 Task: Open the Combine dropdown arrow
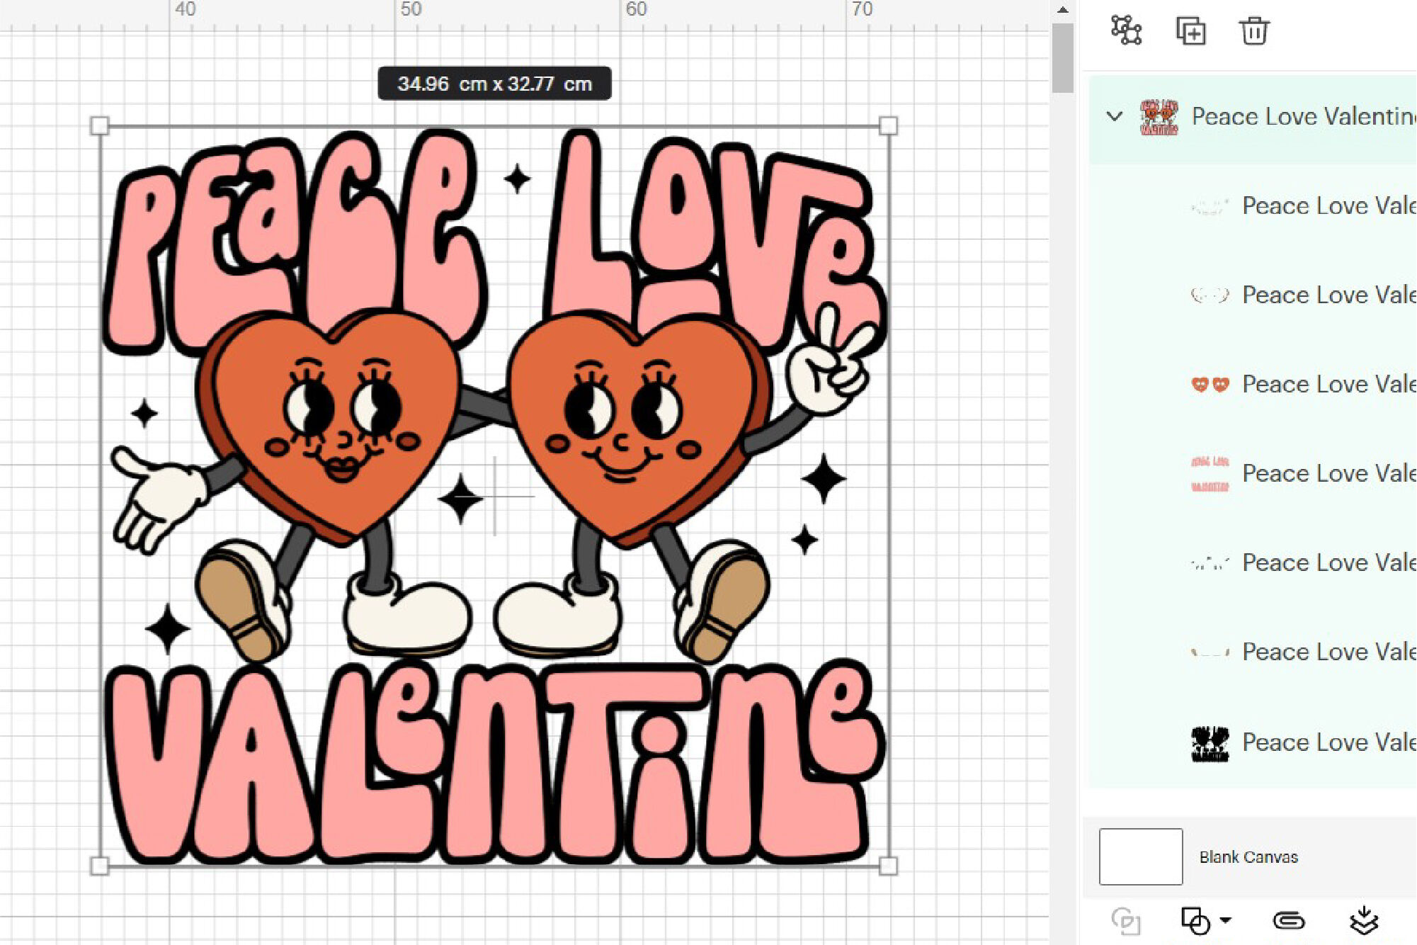tap(1226, 921)
